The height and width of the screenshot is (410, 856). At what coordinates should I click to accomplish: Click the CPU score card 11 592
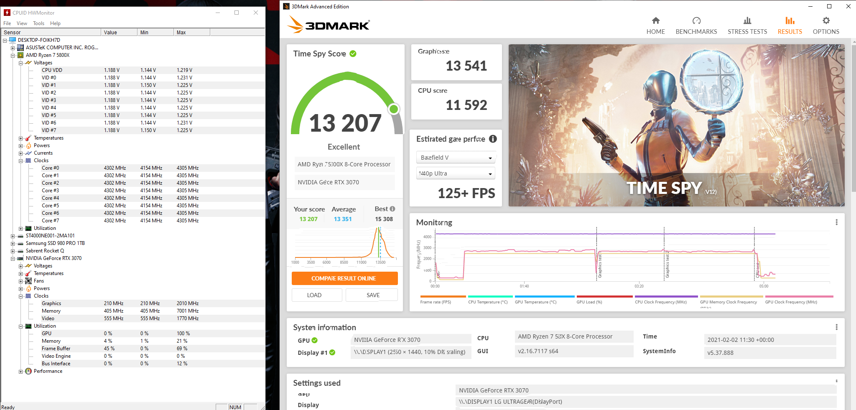tap(456, 102)
